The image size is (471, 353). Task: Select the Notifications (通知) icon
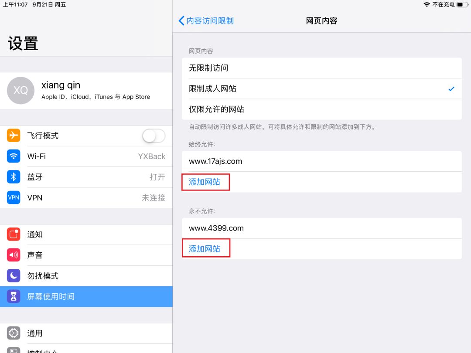[14, 234]
